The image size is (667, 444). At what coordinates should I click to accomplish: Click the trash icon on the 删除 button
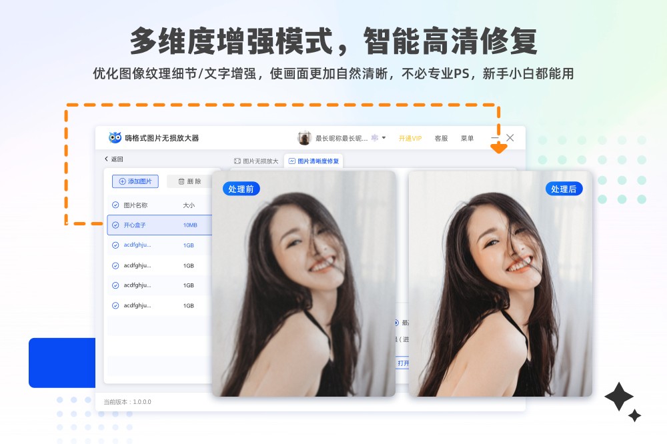tap(181, 181)
